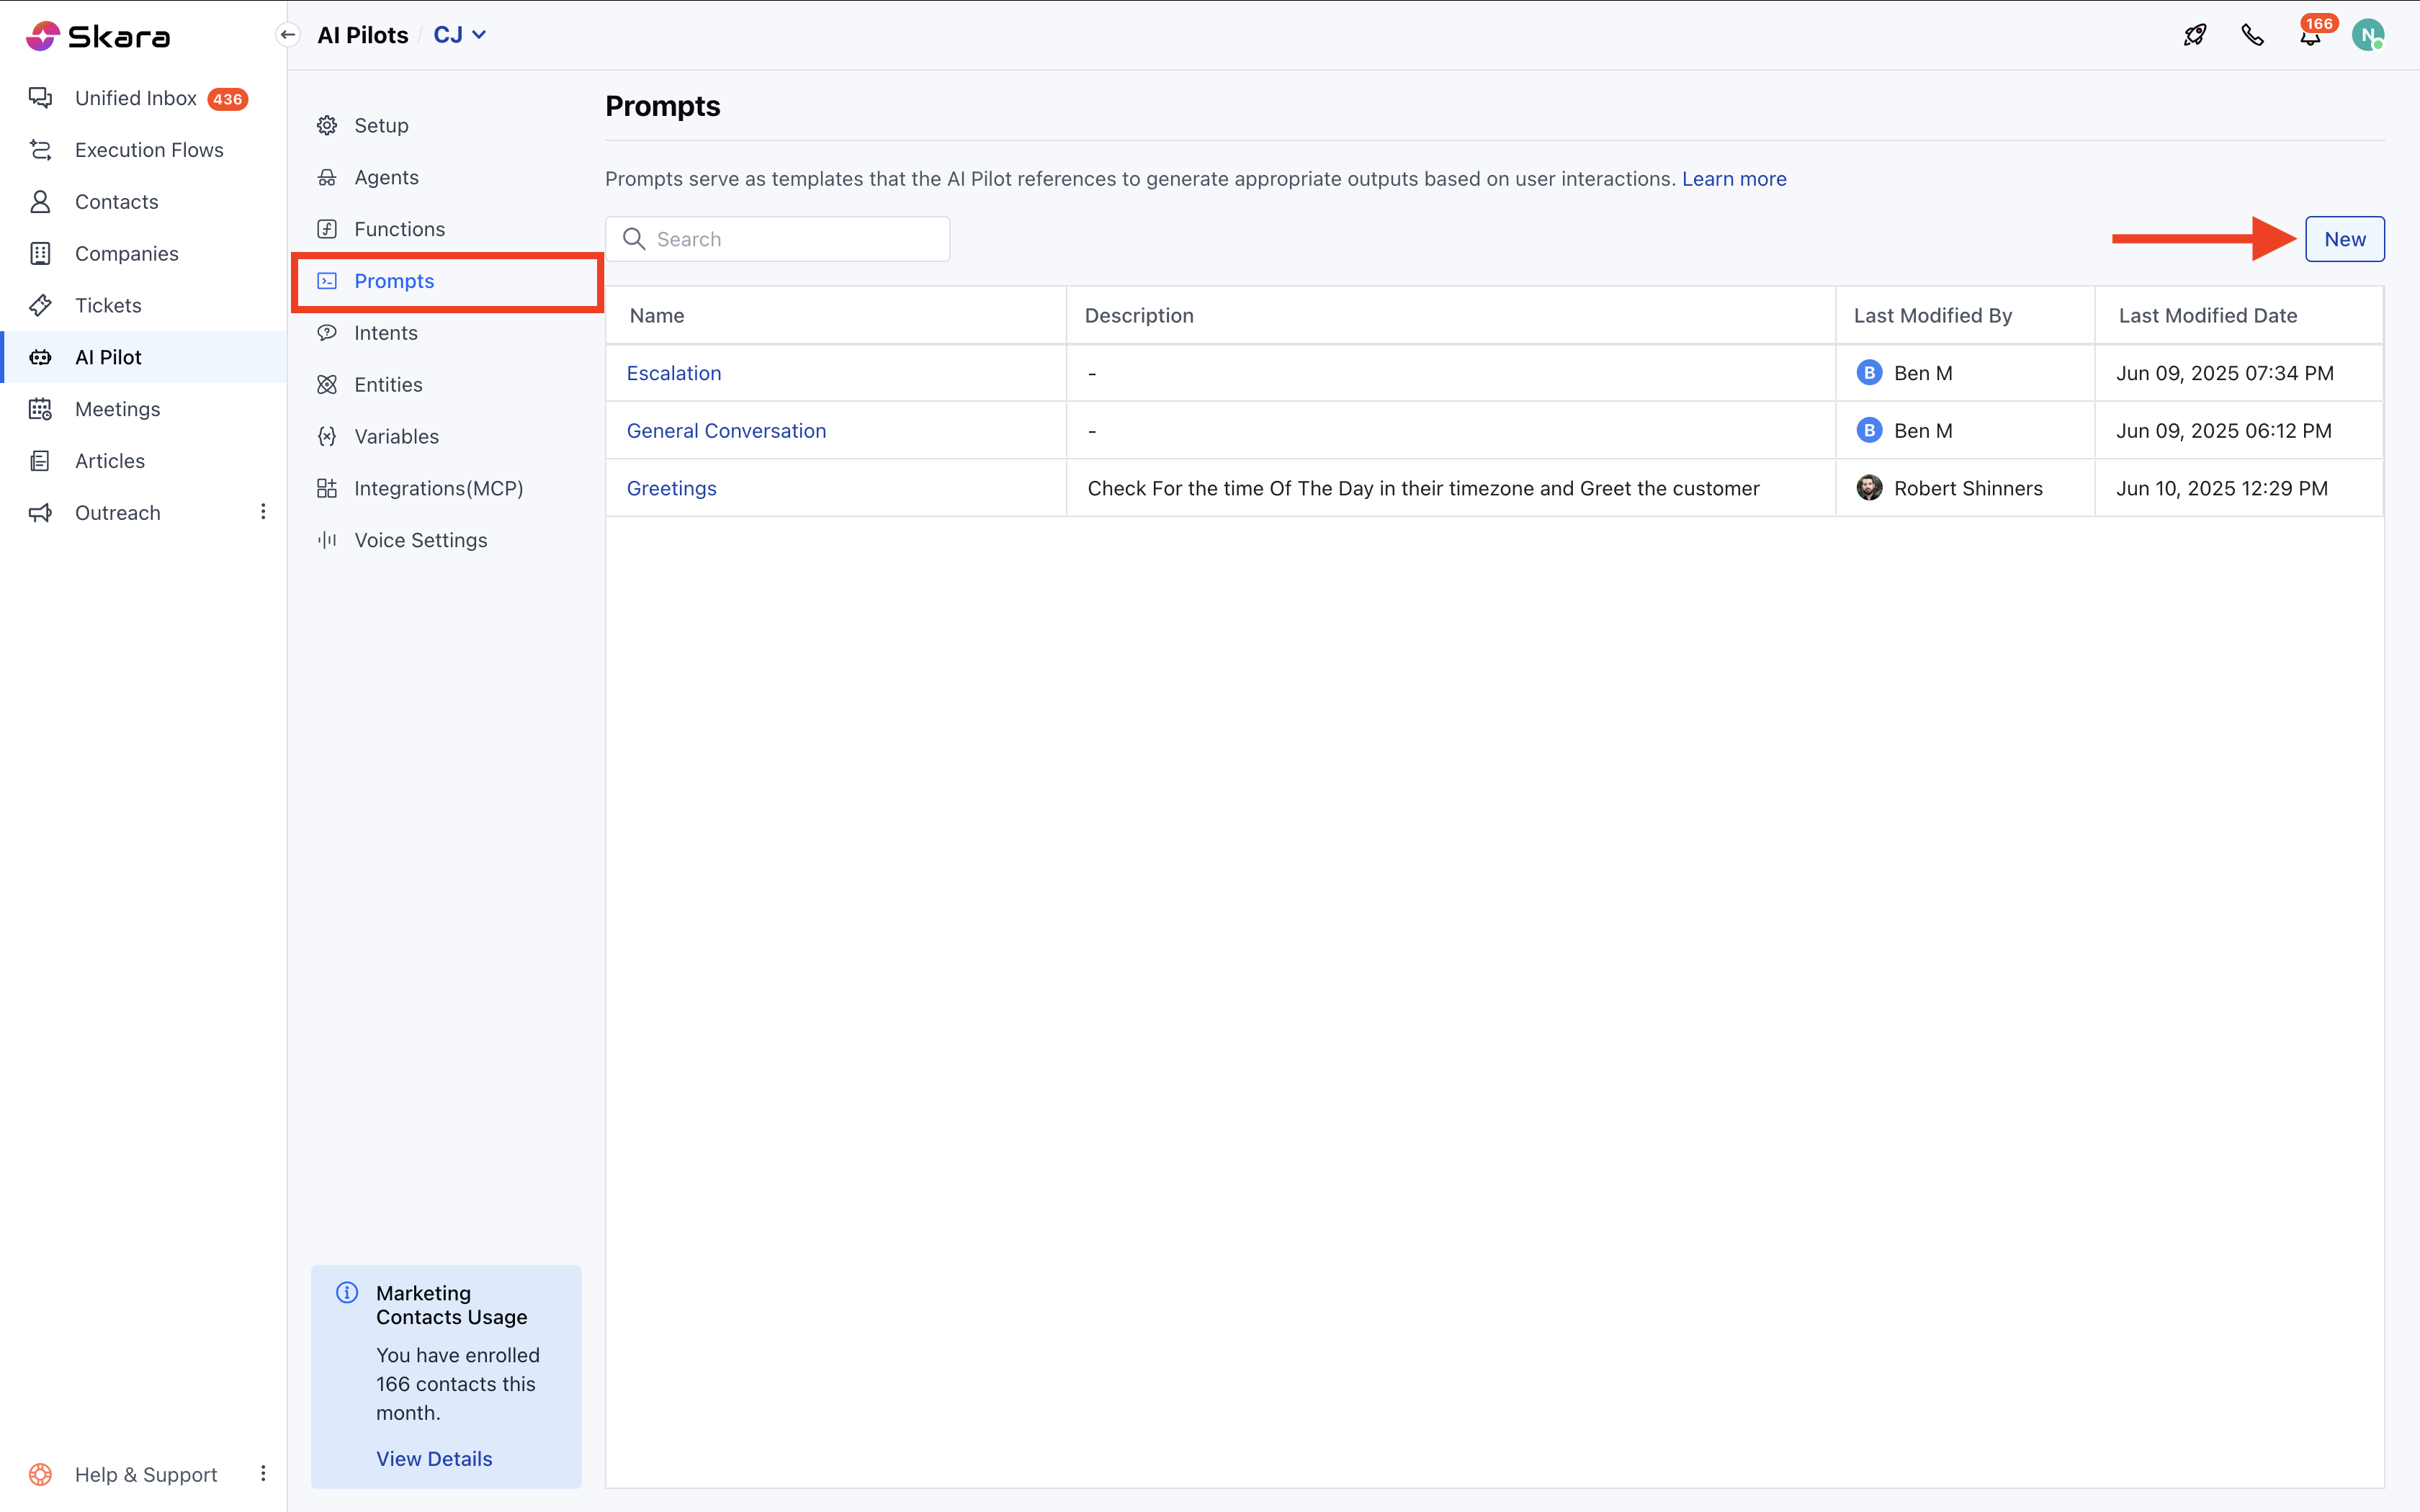The image size is (2420, 1512).
Task: Open the Agents section
Action: pyautogui.click(x=386, y=177)
